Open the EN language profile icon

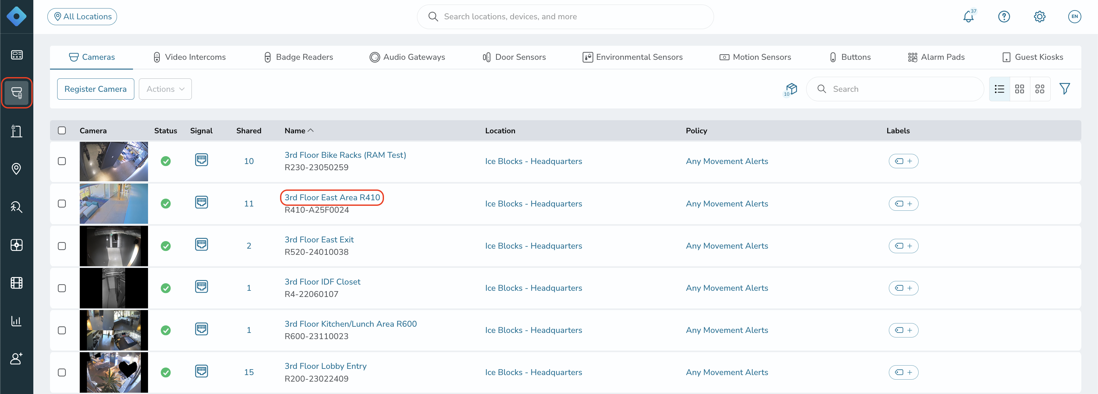click(1074, 17)
